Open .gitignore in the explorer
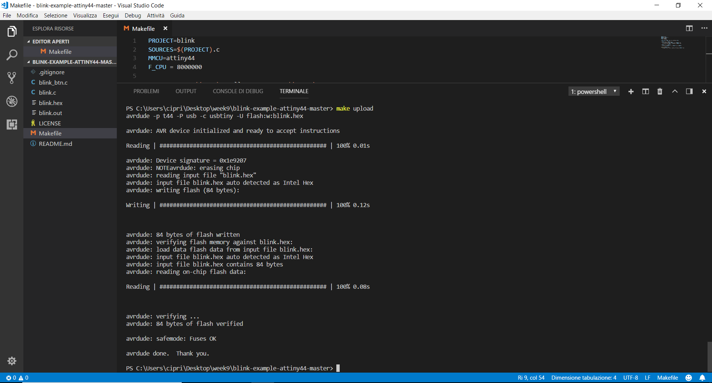Screen dimensions: 712x383 70,72
